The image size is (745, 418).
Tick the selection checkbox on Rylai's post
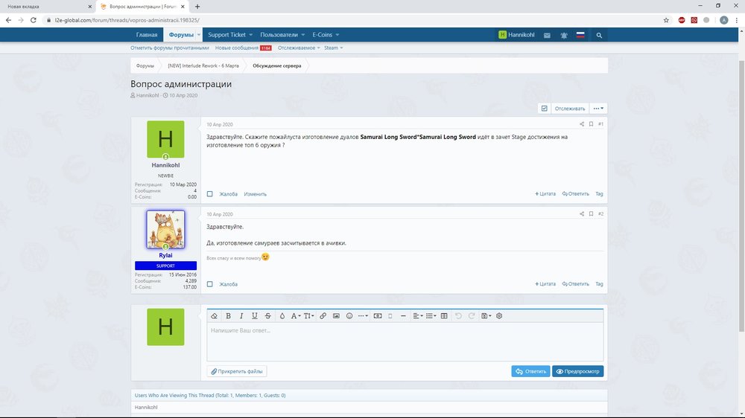(x=210, y=284)
